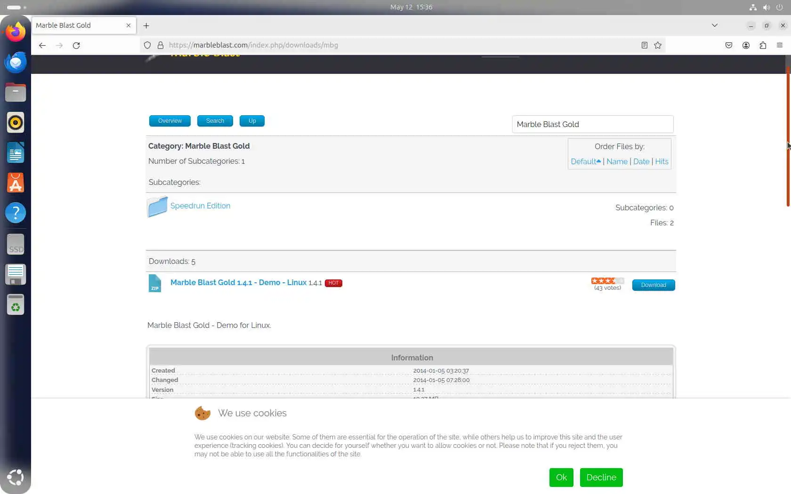
Task: Click the ZIP file icon for Linux demo
Action: pos(155,283)
